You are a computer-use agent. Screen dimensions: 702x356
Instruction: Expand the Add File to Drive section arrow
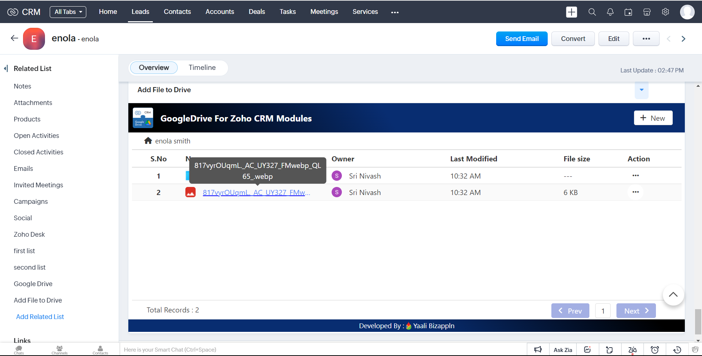(641, 90)
